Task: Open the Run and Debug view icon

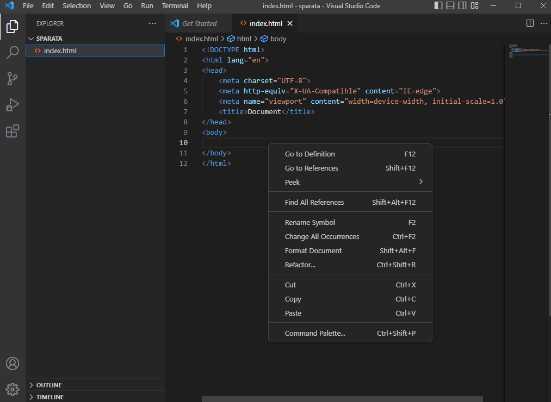Action: [x=13, y=105]
